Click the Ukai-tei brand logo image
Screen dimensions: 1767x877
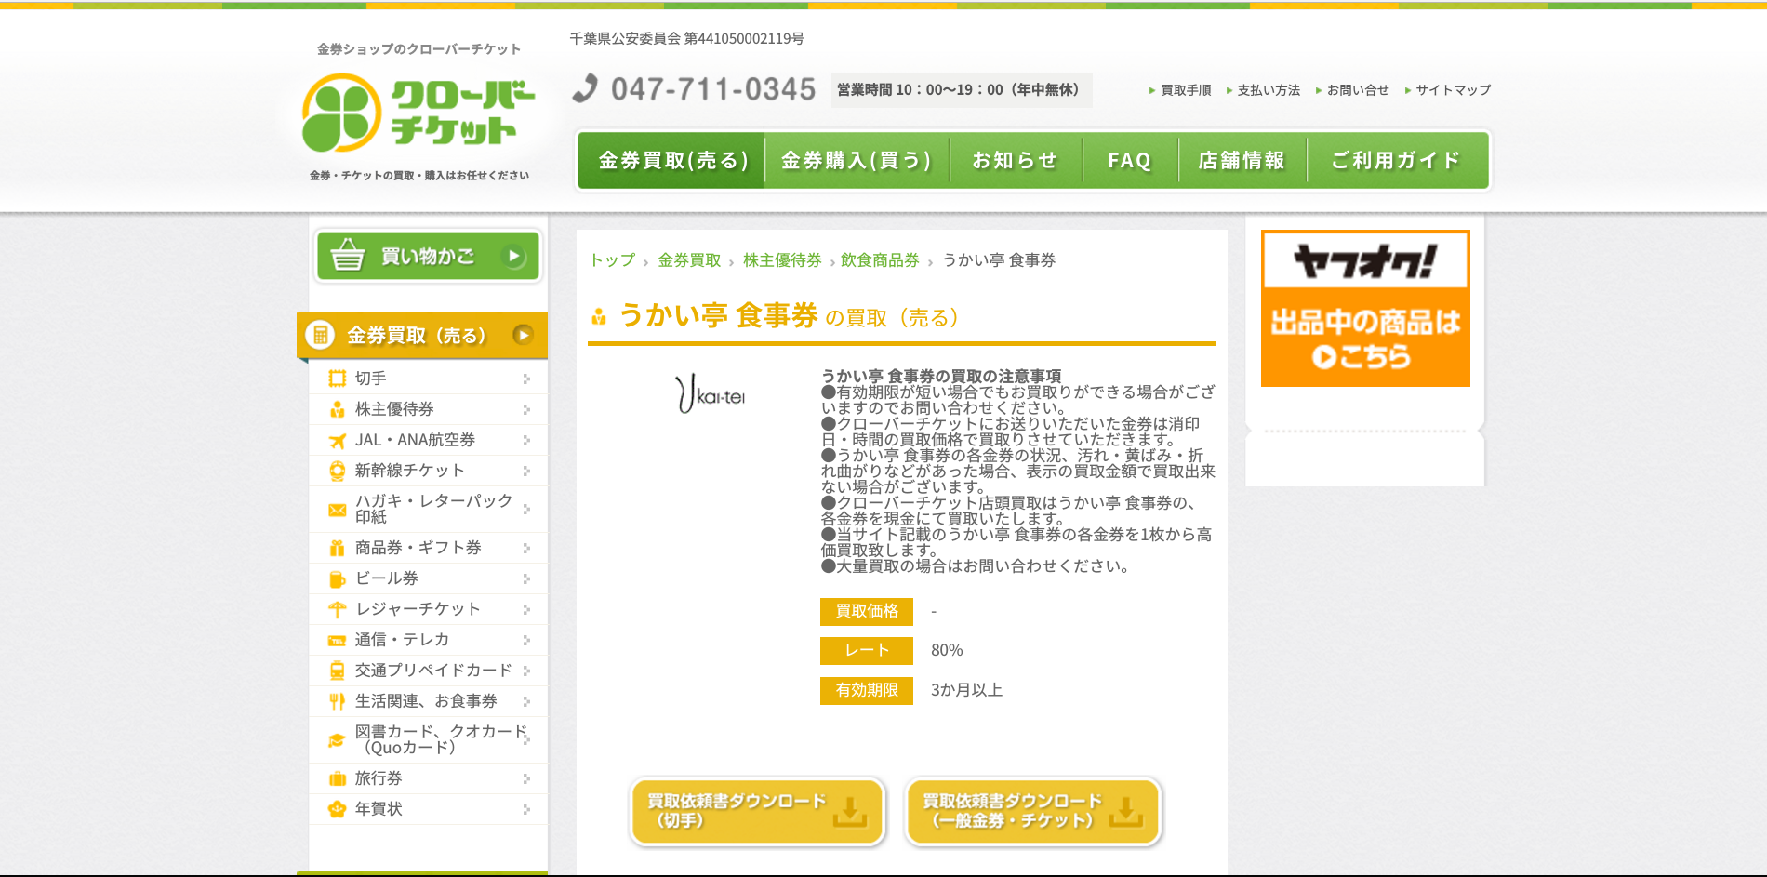710,393
